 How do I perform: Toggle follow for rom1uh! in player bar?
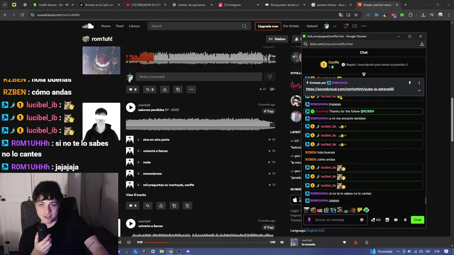click(x=356, y=242)
